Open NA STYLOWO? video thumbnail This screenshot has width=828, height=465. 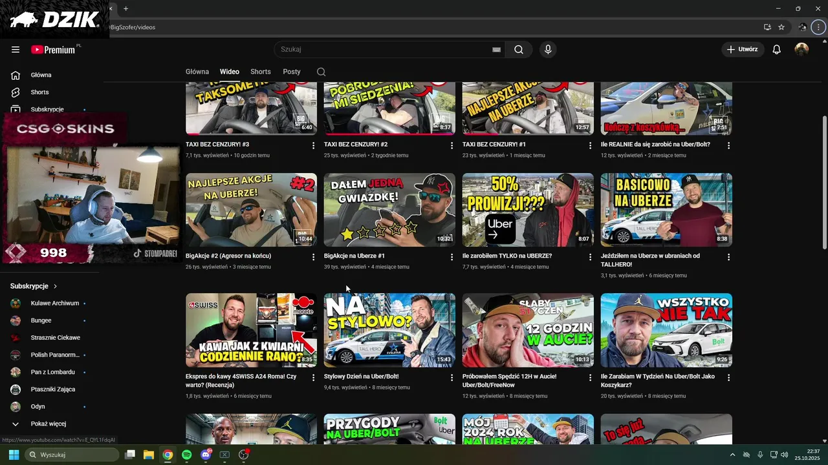[x=389, y=330]
